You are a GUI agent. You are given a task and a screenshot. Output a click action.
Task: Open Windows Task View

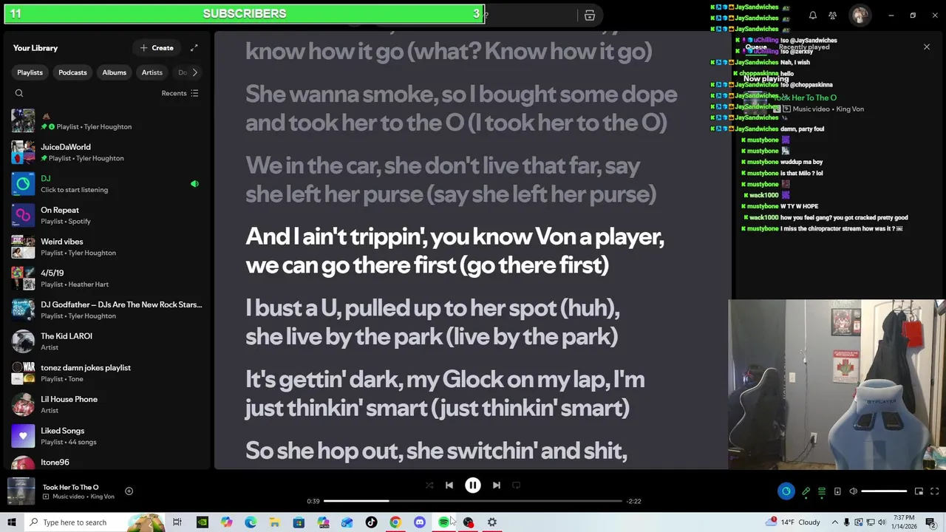coord(177,522)
